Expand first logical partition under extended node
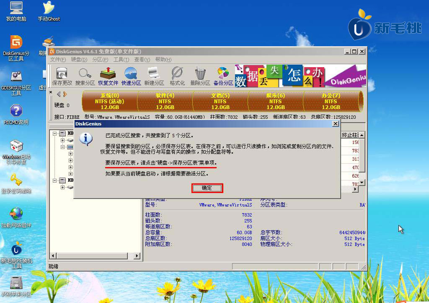The width and height of the screenshot is (429, 303). [70, 154]
